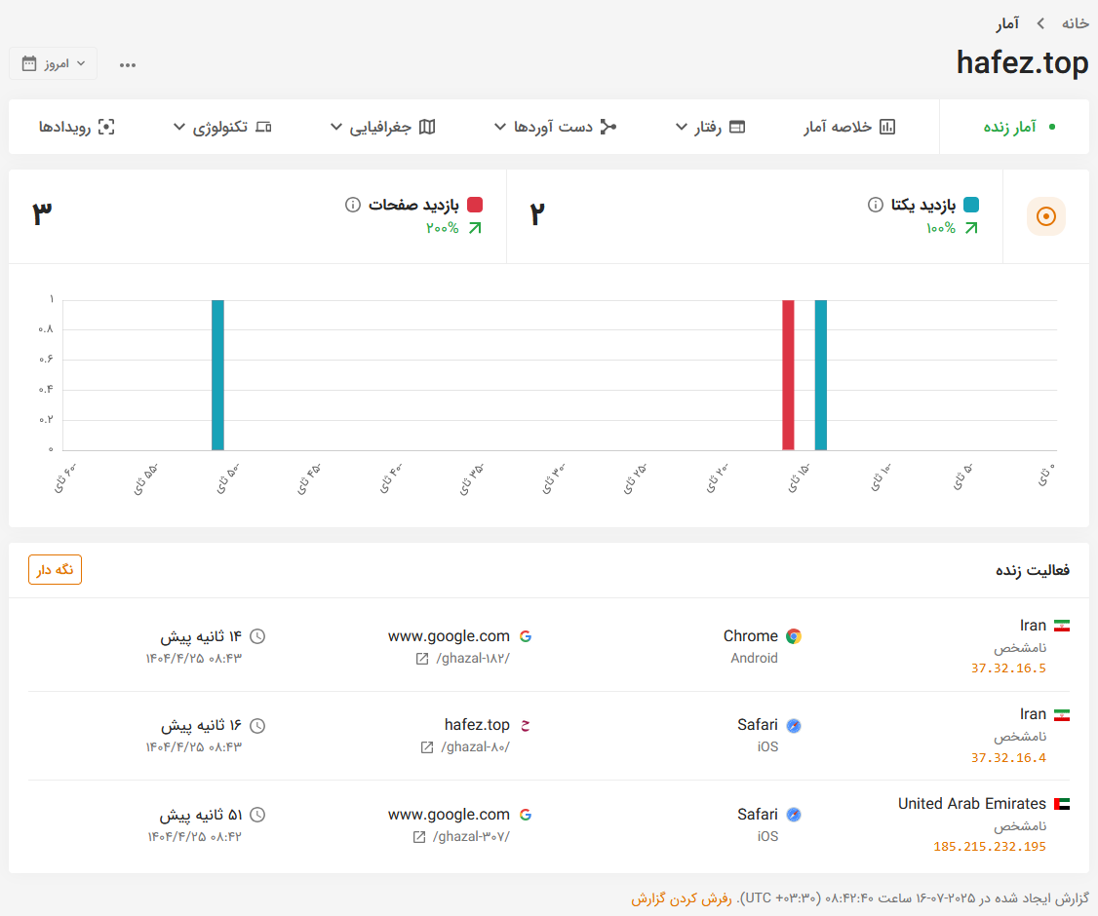Click the window icon beside رفتار

pyautogui.click(x=737, y=127)
